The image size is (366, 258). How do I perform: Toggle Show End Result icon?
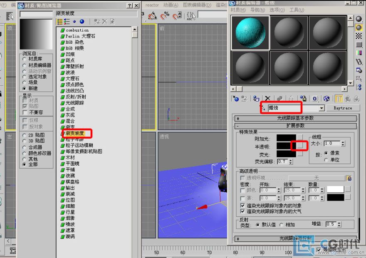click(339, 99)
